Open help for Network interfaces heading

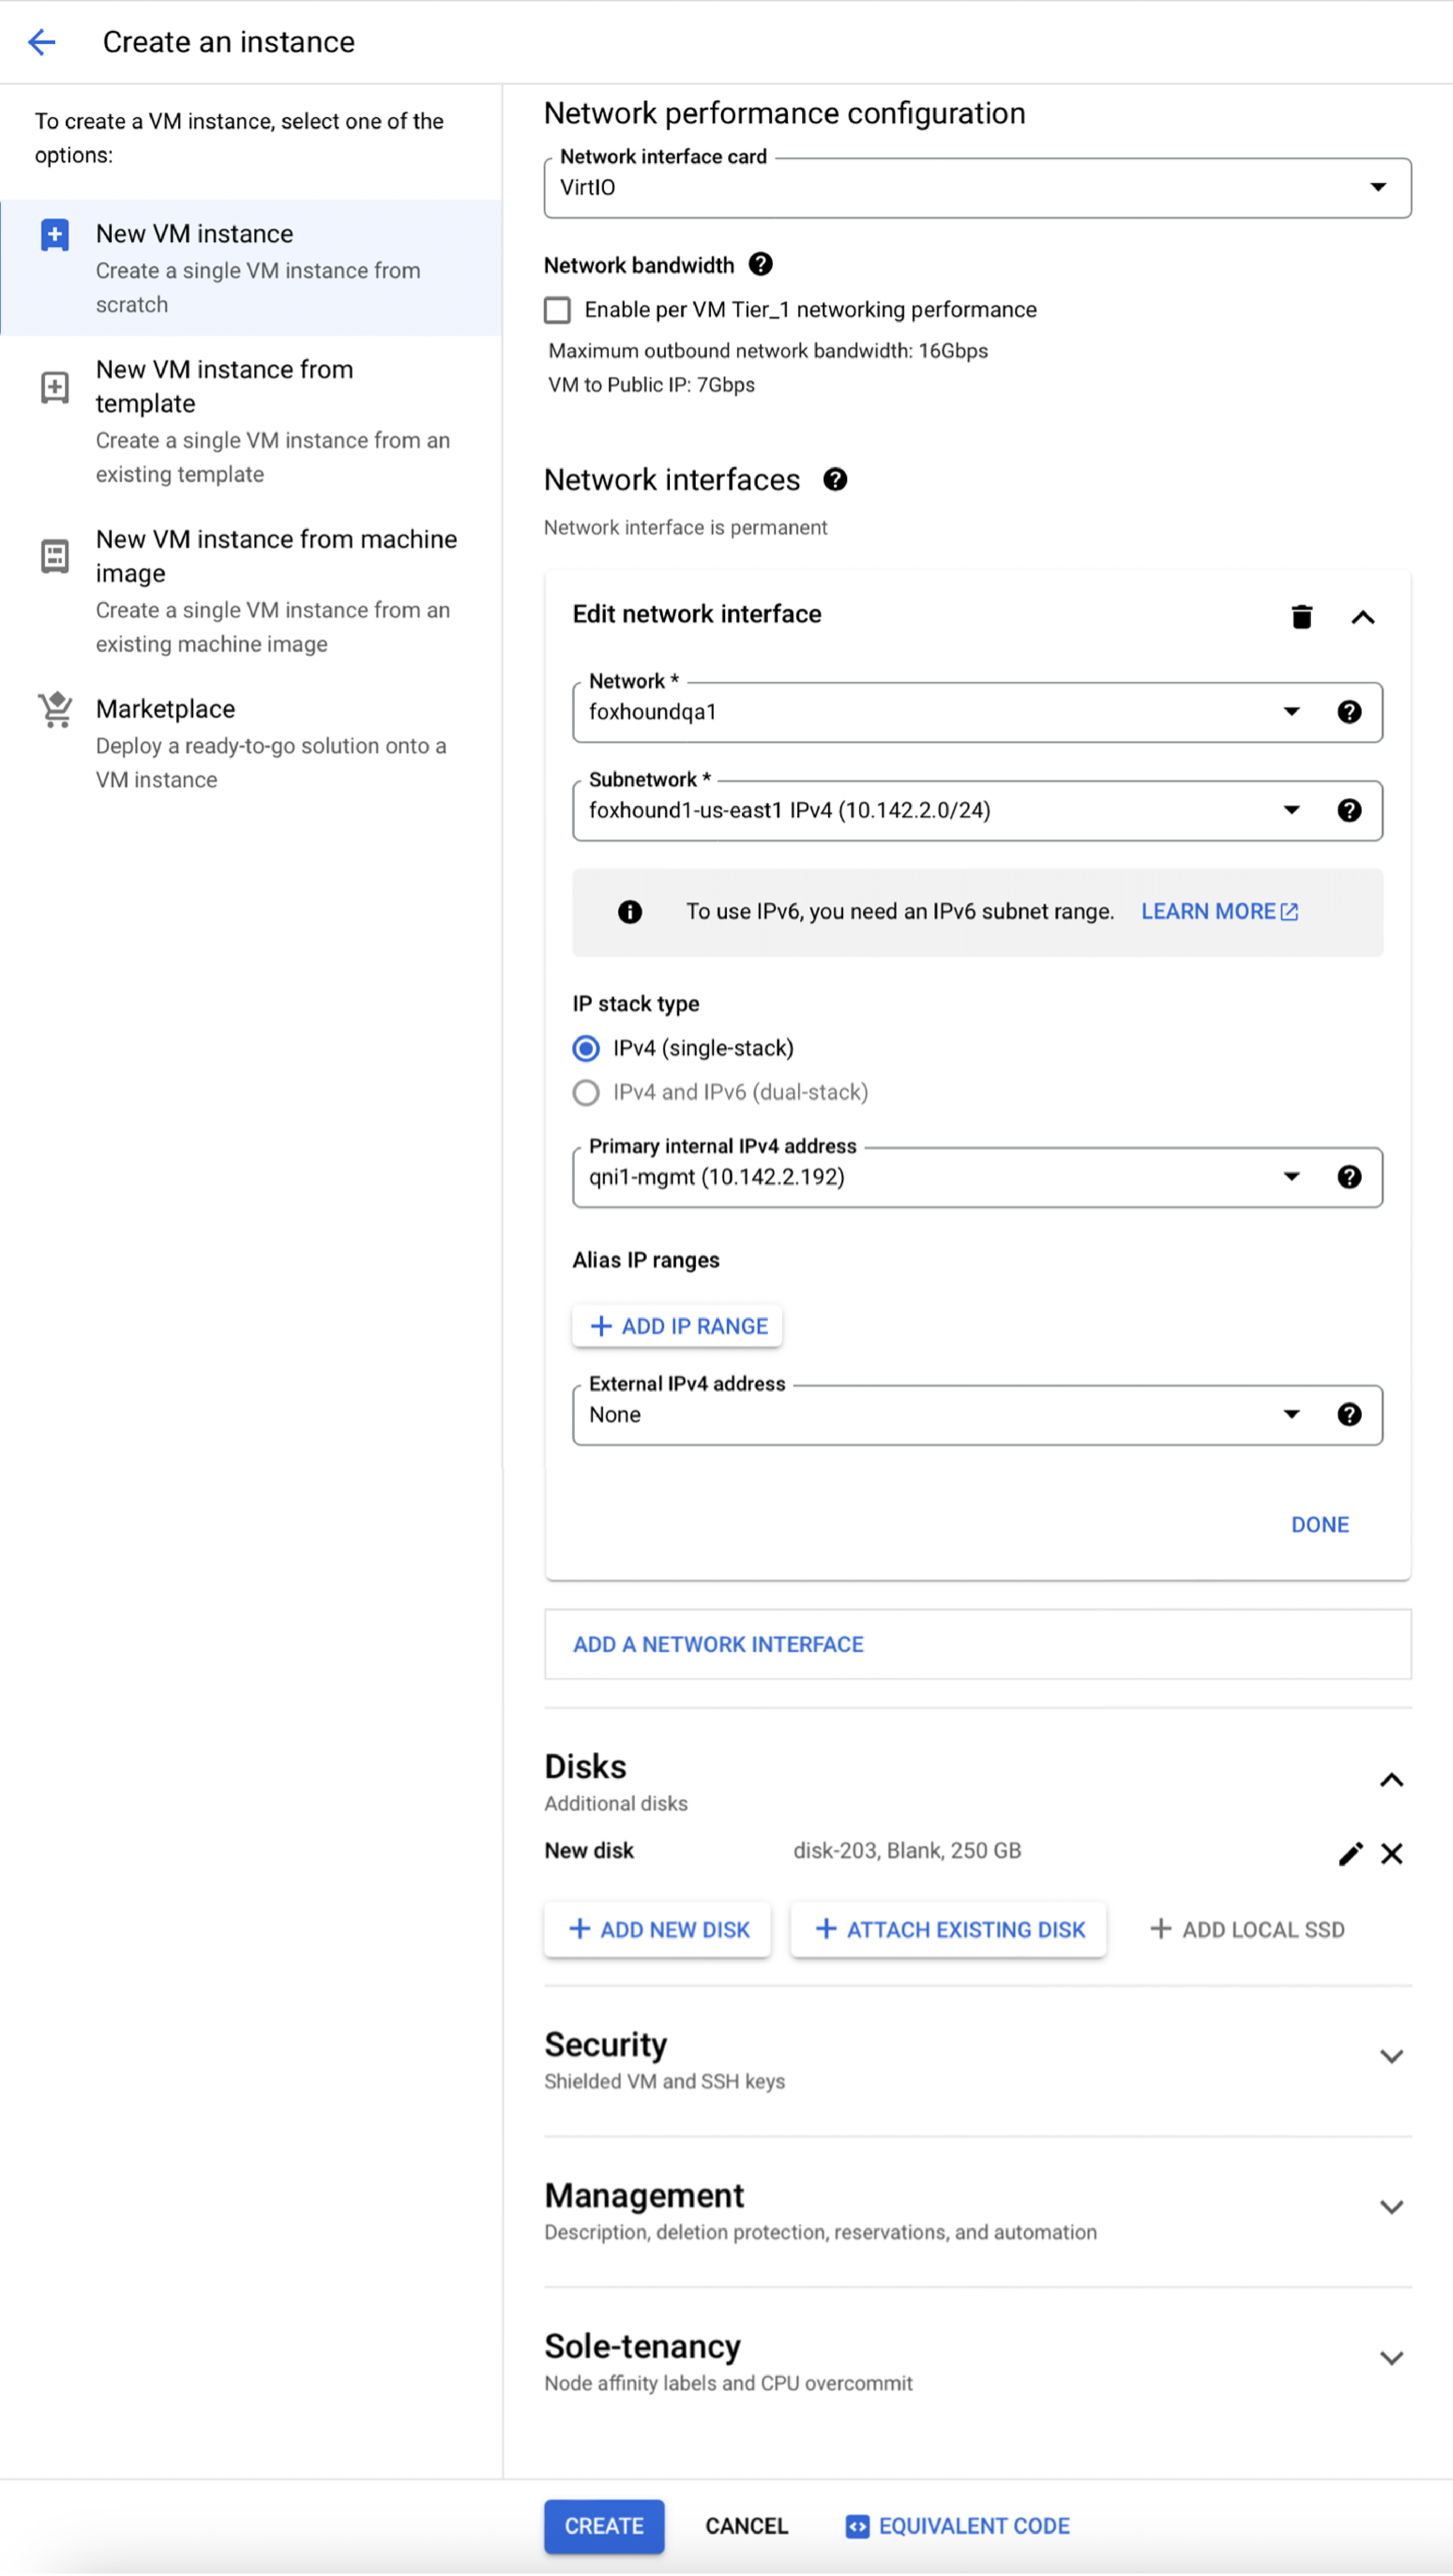835,480
